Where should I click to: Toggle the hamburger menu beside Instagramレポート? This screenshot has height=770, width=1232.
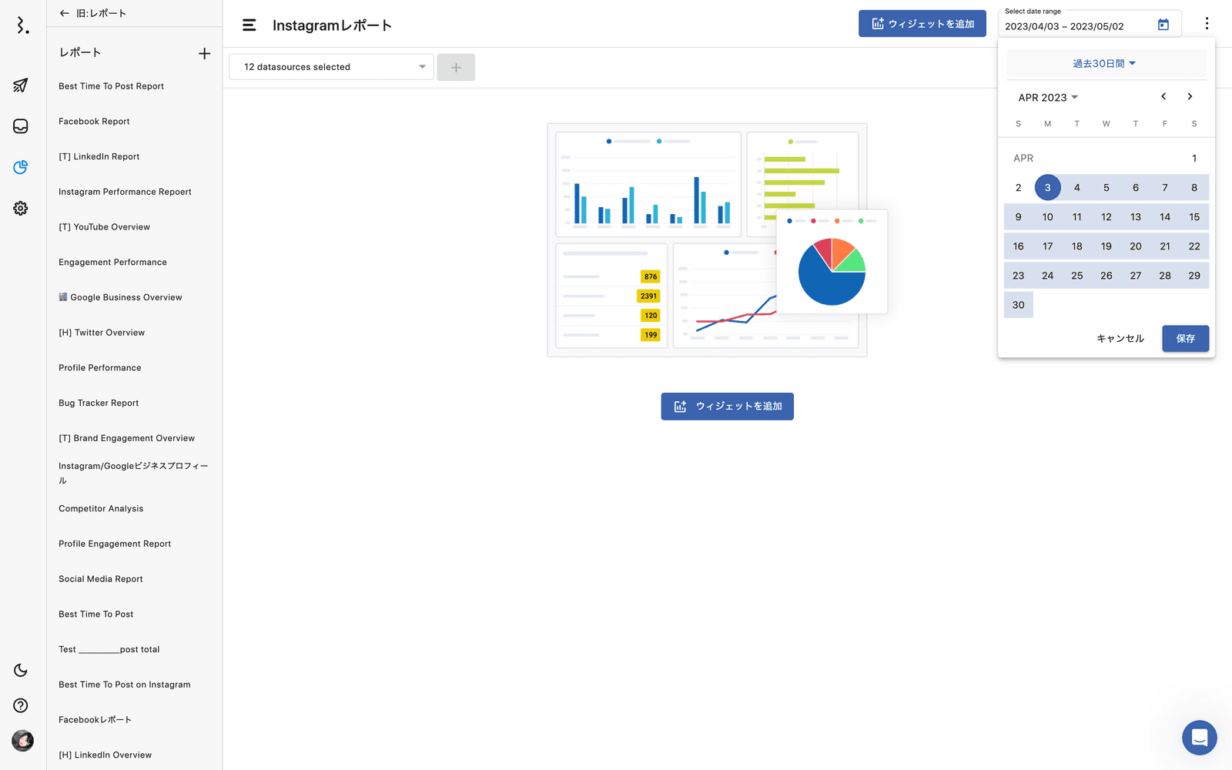point(249,25)
